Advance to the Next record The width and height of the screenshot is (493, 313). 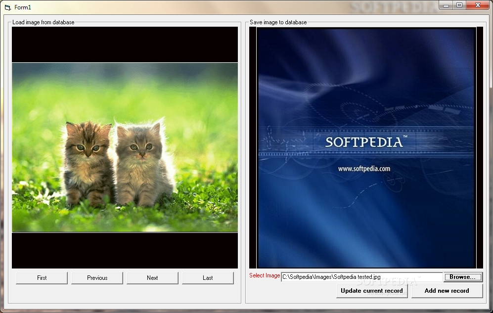[x=152, y=278]
